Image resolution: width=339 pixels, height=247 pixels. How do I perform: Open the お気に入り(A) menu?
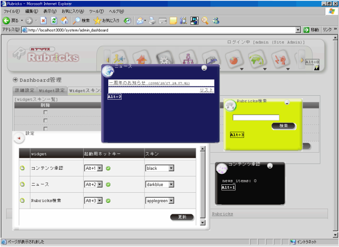(73, 11)
